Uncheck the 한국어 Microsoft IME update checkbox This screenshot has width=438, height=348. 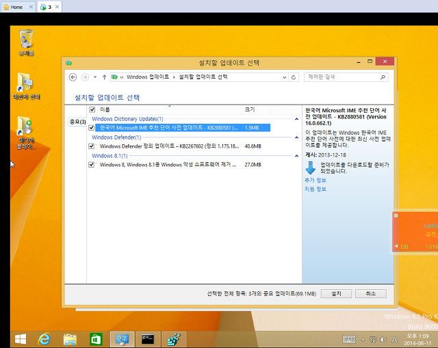pyautogui.click(x=91, y=128)
